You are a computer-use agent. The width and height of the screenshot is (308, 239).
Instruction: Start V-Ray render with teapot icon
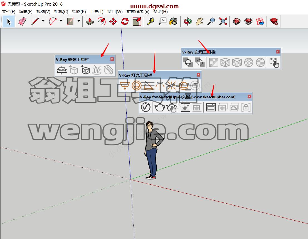160,108
